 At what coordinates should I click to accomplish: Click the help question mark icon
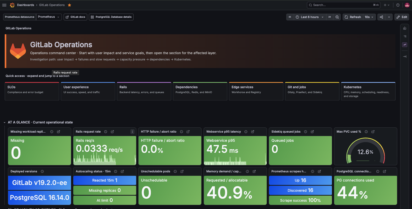coord(398,5)
